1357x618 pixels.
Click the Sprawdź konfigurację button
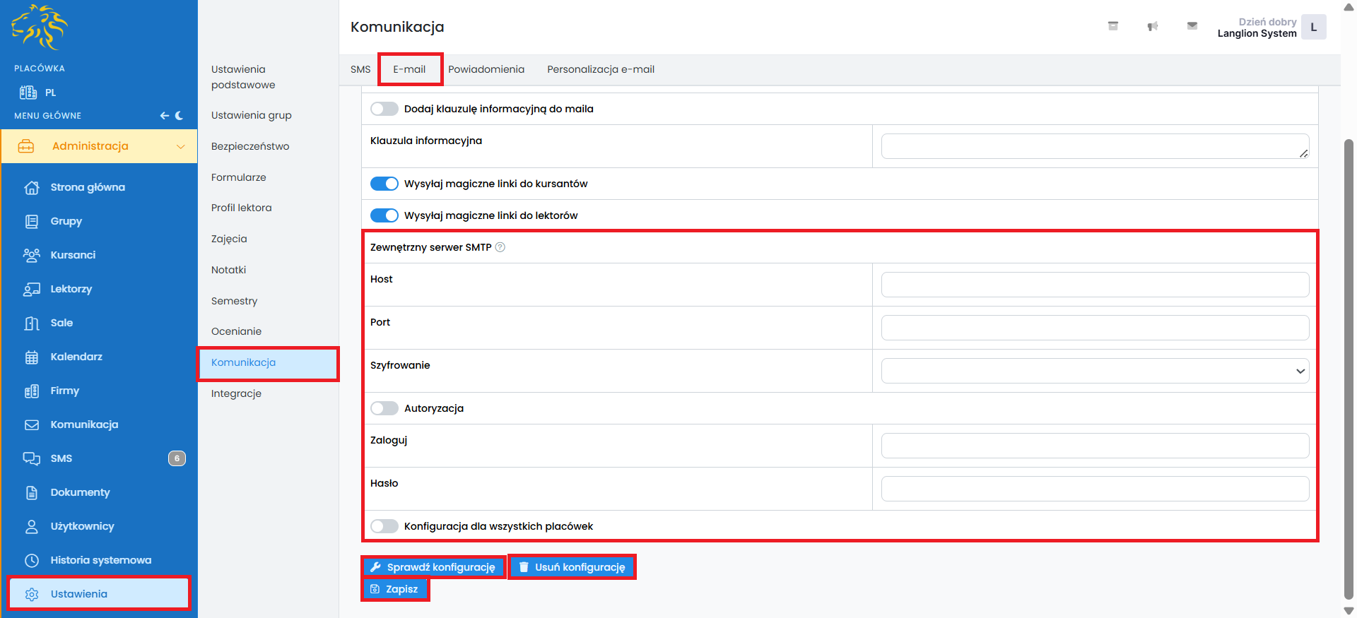(433, 567)
